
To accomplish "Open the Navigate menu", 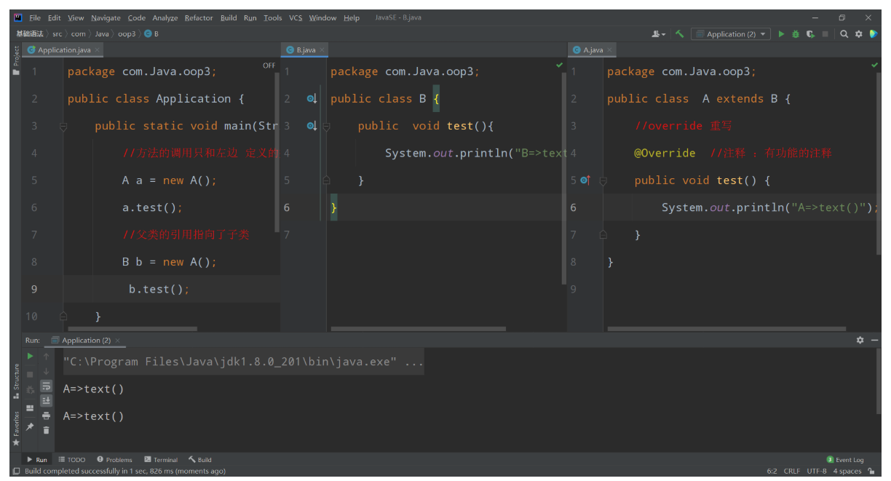I will pos(106,17).
